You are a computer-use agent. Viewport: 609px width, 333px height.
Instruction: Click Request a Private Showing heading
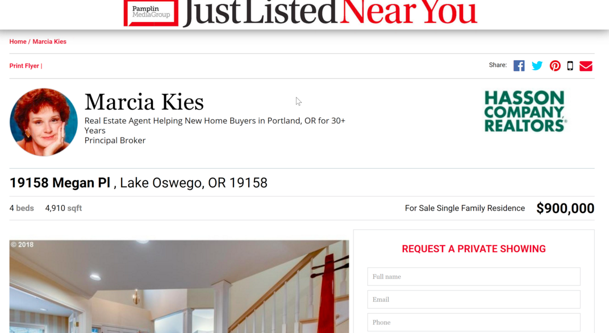474,249
